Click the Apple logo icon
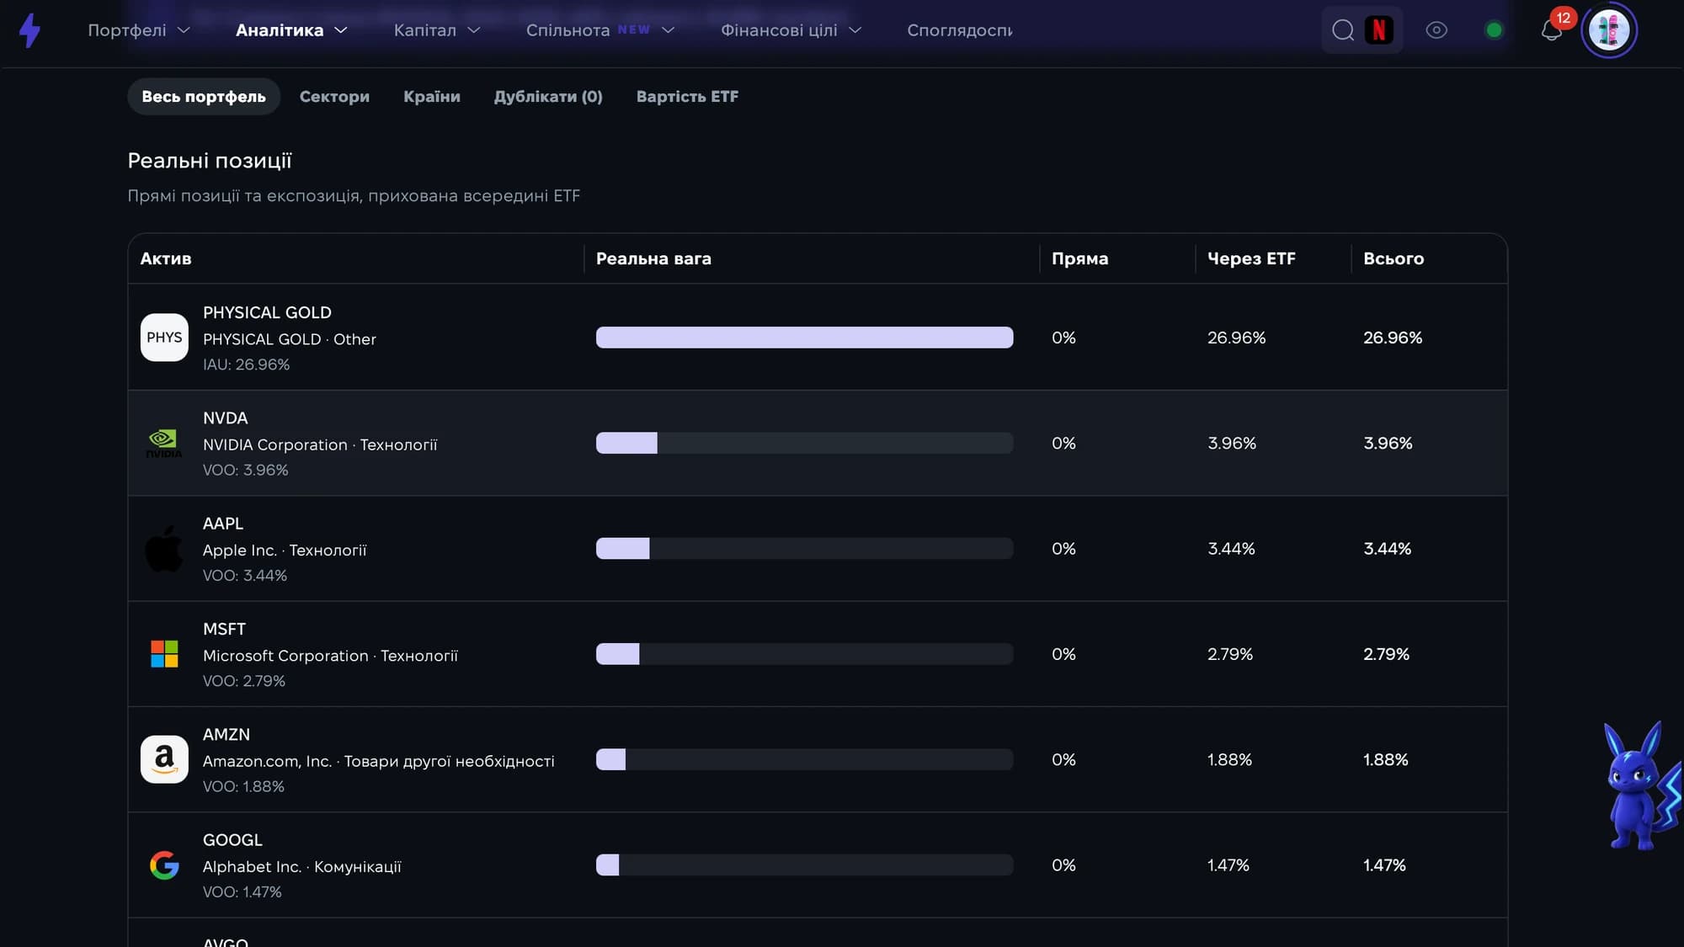 tap(164, 548)
